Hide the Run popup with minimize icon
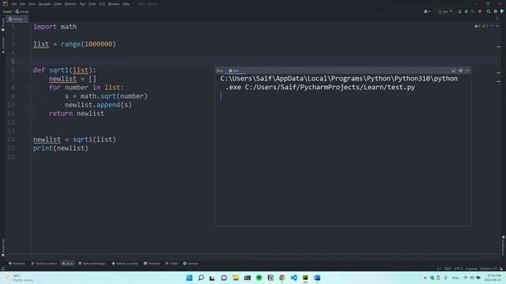This screenshot has height=284, width=506. pyautogui.click(x=467, y=70)
